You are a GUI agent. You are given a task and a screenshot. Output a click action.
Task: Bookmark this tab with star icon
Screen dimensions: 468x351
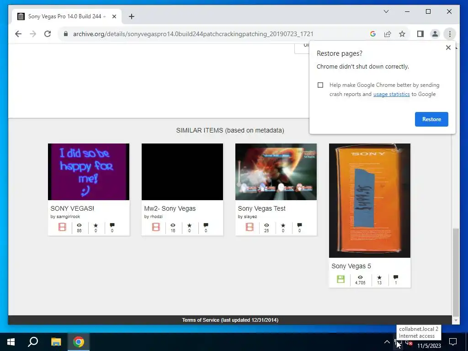tap(402, 34)
